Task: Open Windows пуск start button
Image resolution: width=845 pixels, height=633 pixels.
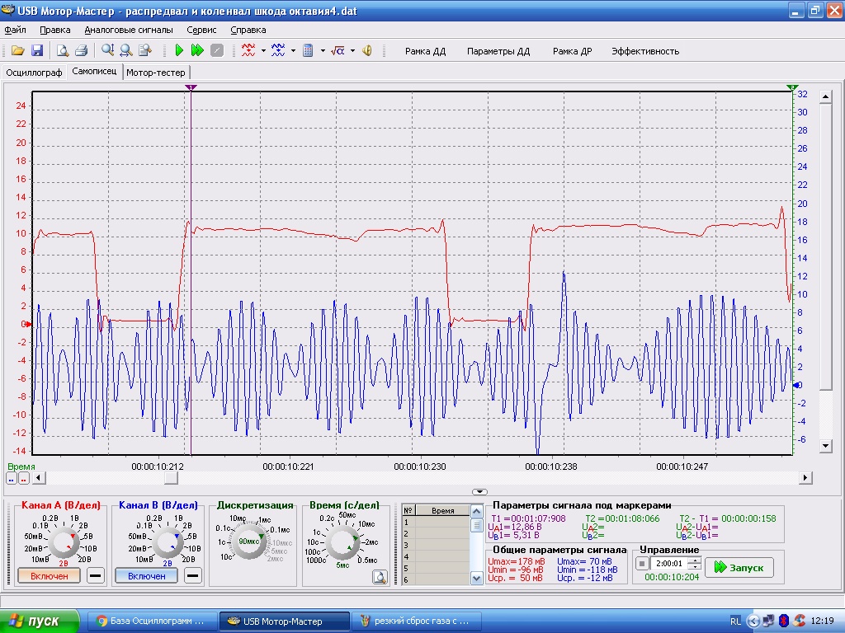Action: click(x=39, y=621)
